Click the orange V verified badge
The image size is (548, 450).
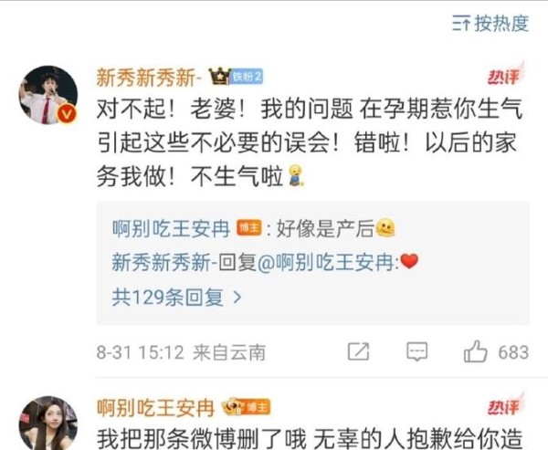67,114
